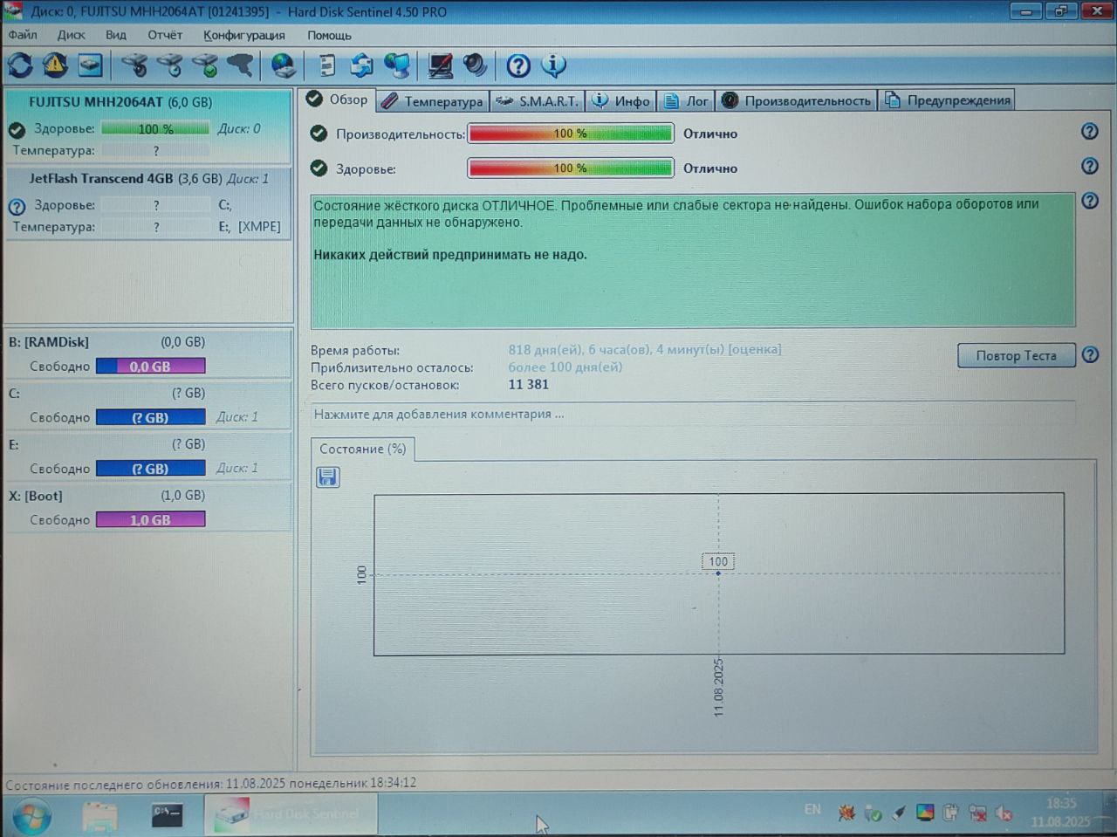Screen dimensions: 1117x837
Task: Open the blue question mark Help toolbar icon
Action: pos(518,65)
